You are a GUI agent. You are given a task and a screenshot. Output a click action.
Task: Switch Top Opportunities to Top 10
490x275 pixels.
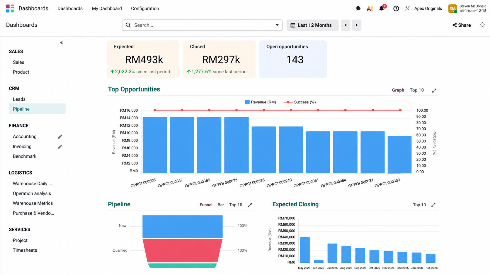click(x=417, y=90)
